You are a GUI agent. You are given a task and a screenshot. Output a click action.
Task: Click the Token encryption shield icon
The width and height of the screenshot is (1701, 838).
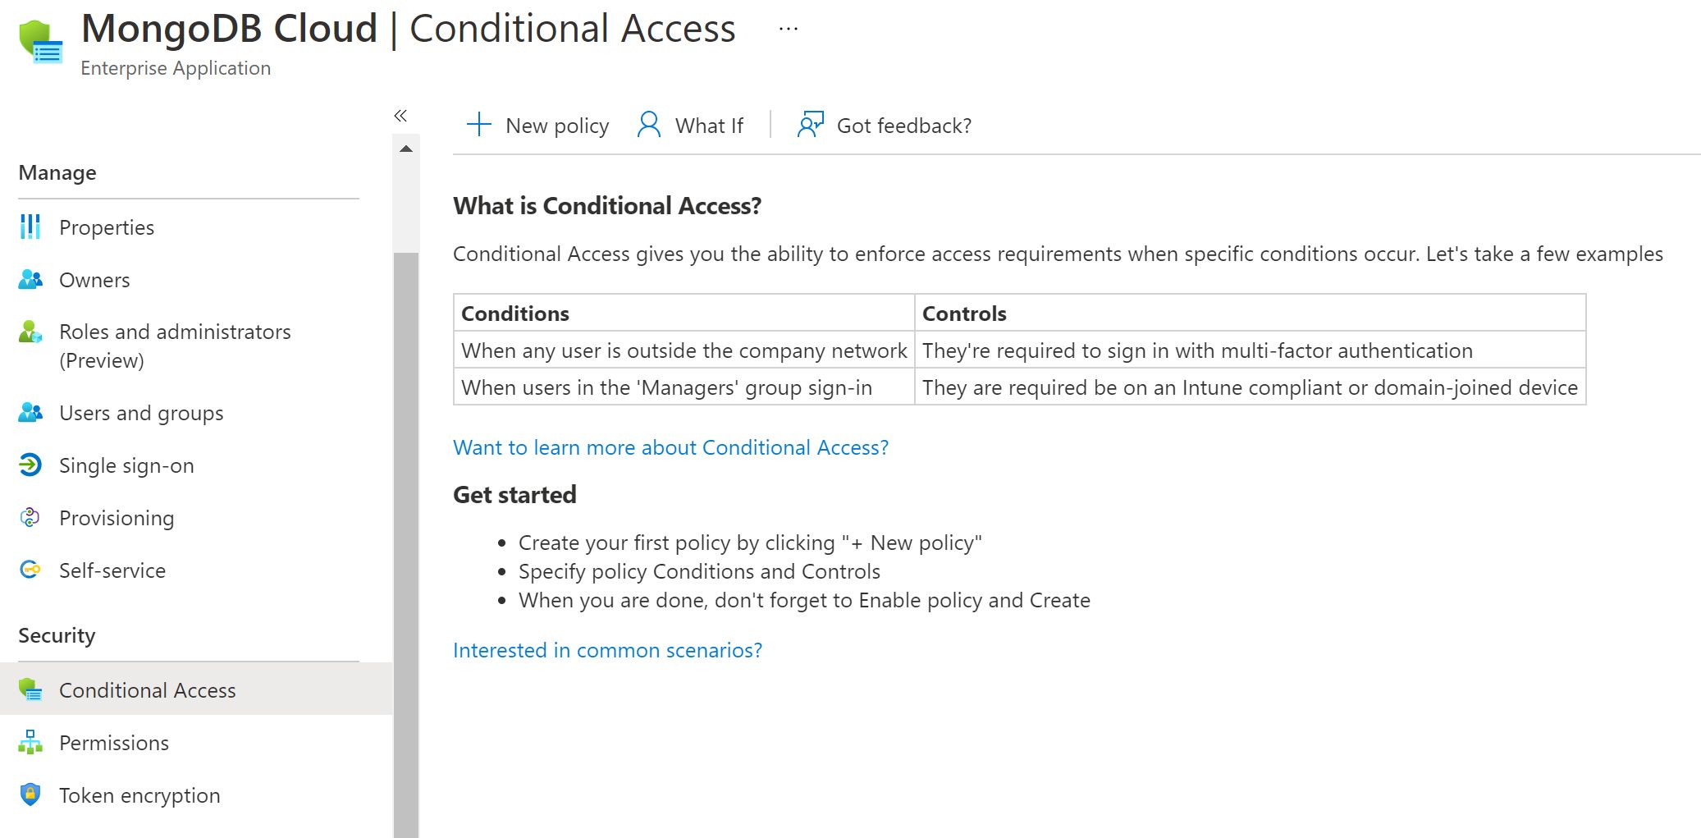coord(30,795)
